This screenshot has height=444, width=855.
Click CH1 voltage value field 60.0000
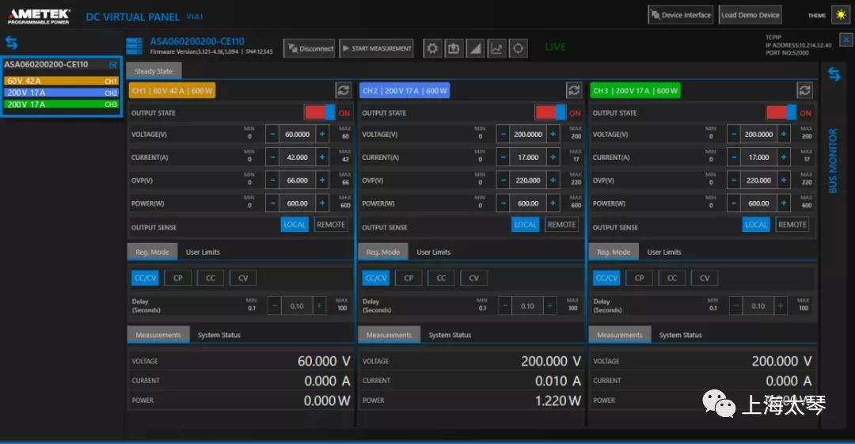(297, 135)
